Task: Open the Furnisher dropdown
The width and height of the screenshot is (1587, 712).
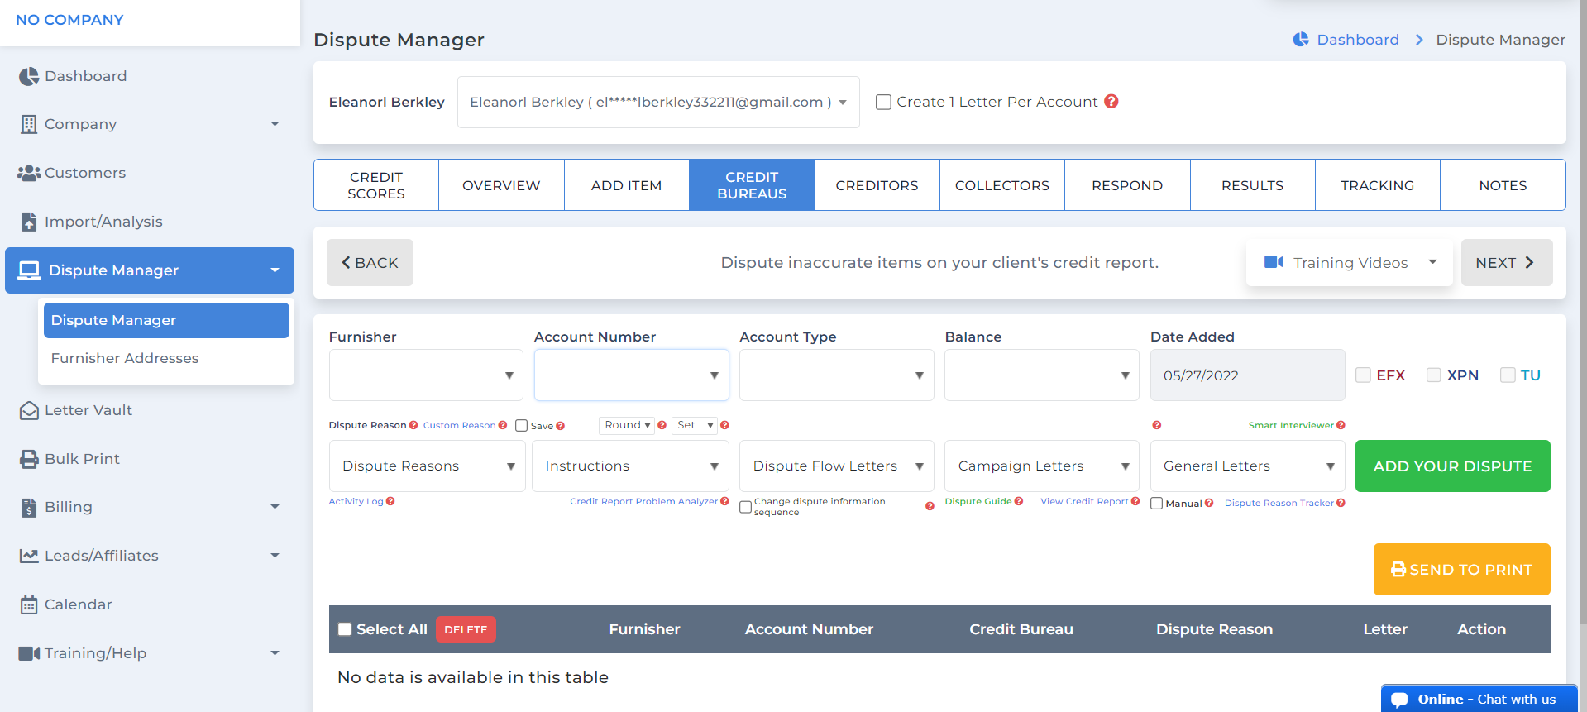Action: pyautogui.click(x=426, y=375)
